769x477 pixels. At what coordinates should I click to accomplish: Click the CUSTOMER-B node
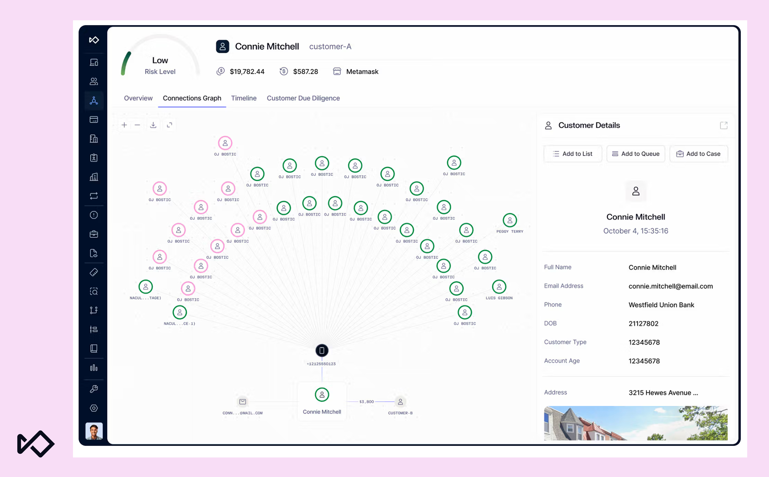point(400,402)
